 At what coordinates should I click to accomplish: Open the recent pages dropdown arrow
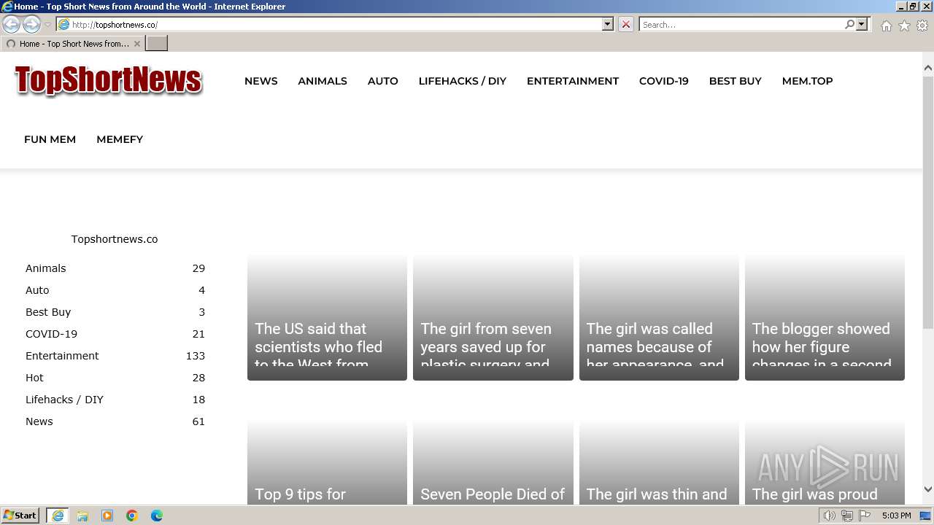tap(47, 25)
